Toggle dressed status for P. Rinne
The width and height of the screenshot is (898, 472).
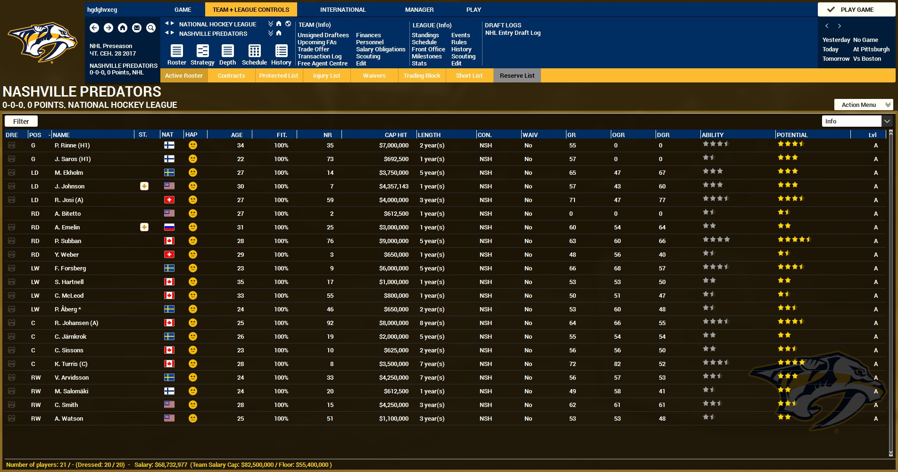click(11, 145)
